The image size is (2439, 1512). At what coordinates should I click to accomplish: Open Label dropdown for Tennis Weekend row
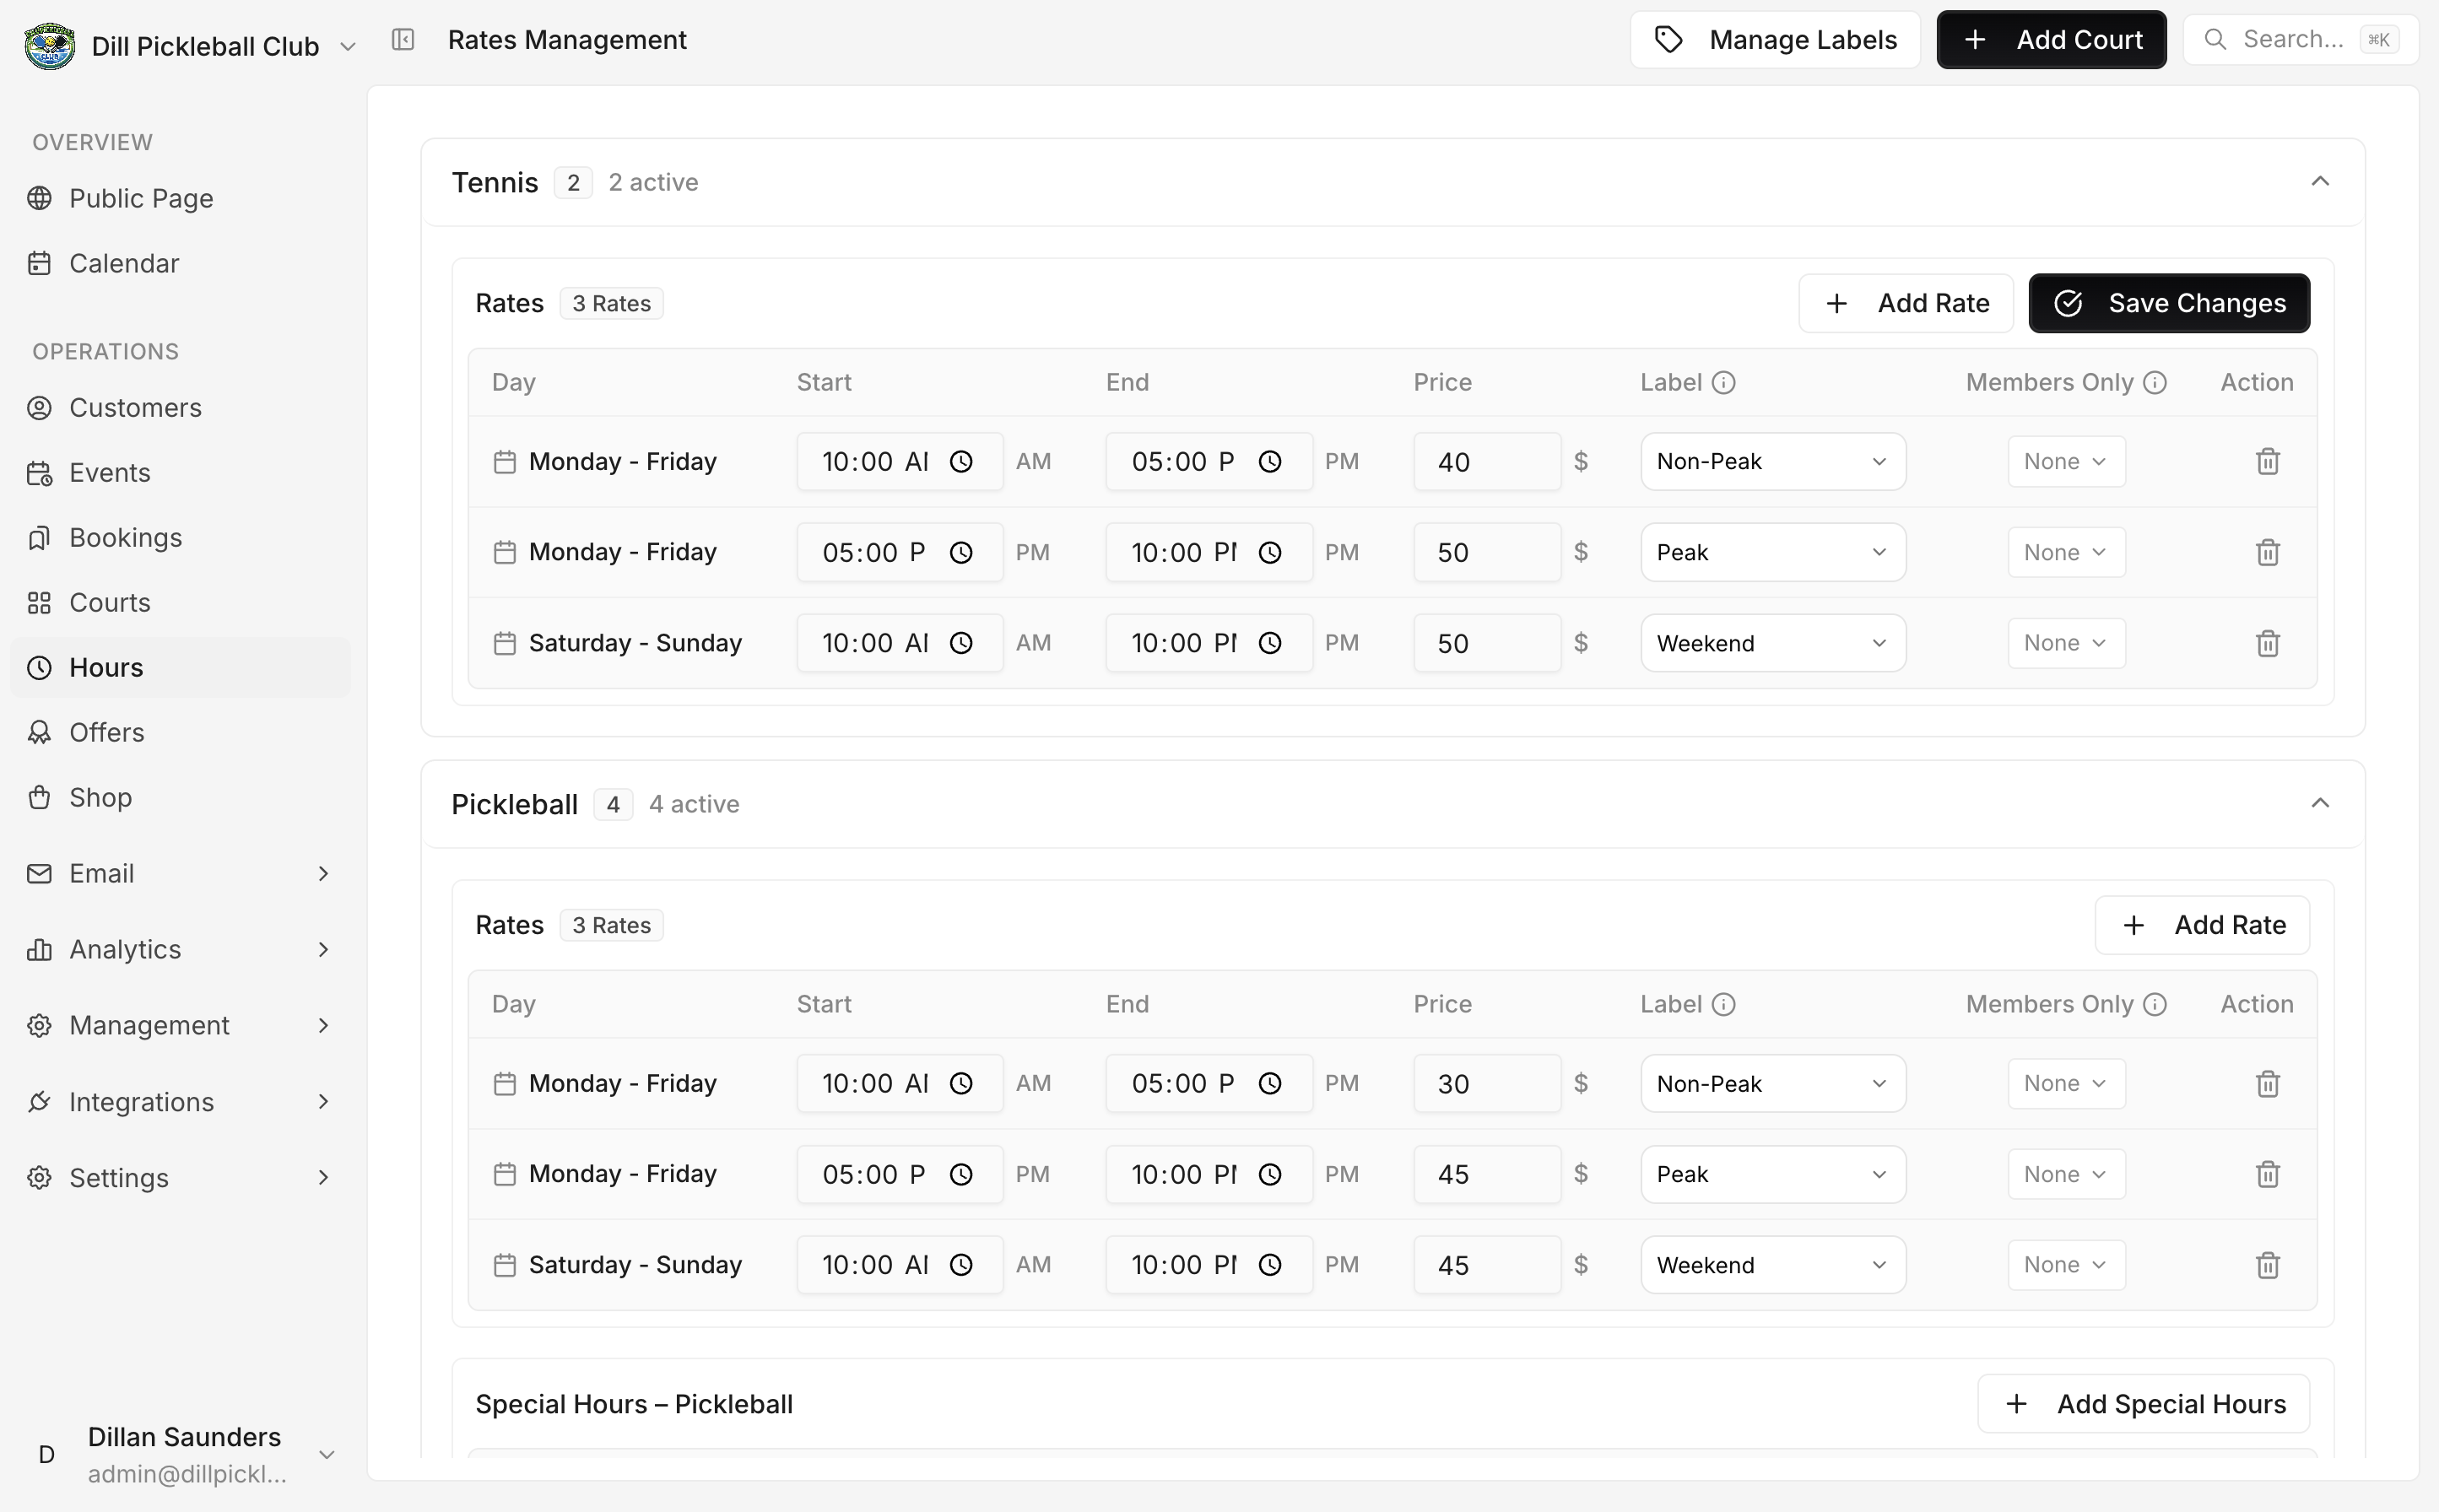1772,643
